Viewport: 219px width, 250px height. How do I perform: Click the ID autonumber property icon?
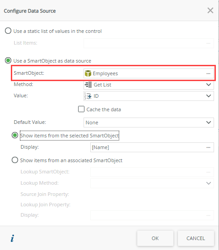click(88, 96)
